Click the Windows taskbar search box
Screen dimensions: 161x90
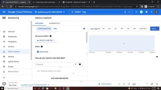pyautogui.click(x=18, y=88)
